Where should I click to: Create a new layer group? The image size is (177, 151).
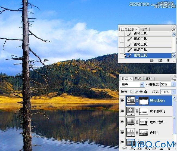(x=154, y=148)
